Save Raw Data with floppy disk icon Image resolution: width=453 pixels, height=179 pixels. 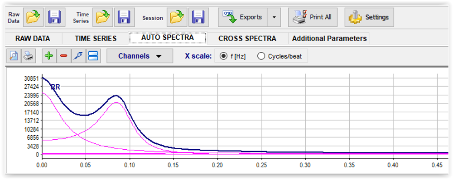[55, 17]
